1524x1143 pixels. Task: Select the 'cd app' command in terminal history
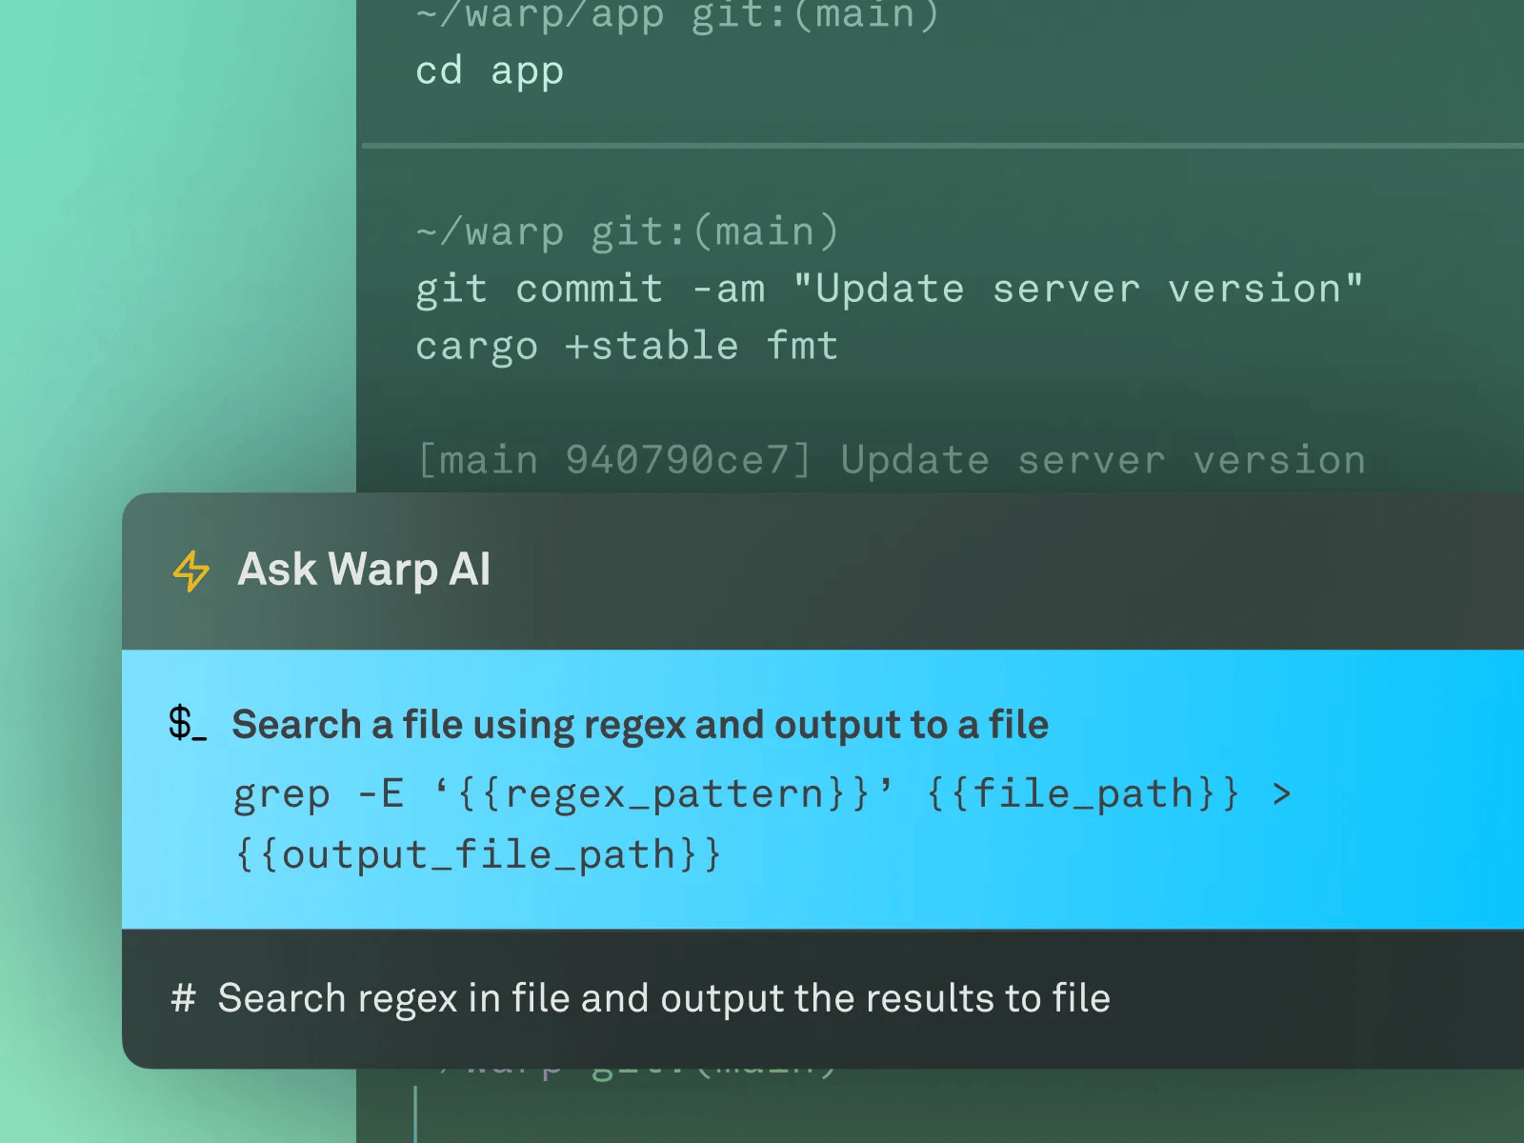click(489, 70)
